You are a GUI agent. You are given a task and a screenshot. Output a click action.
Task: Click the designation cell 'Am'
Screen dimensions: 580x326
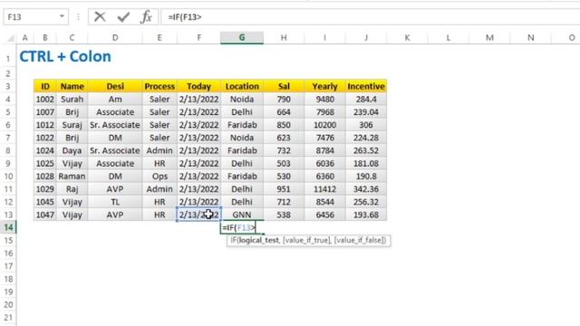(115, 99)
